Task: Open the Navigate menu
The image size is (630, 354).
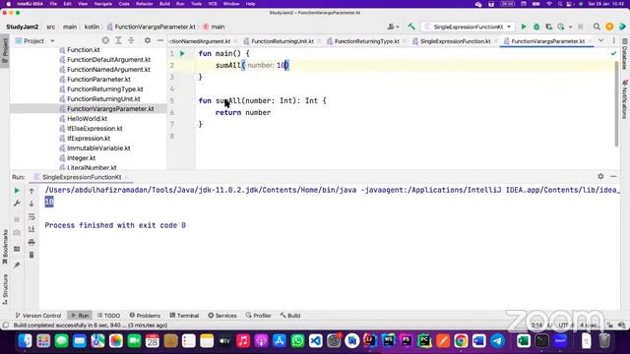Action: coord(102,4)
